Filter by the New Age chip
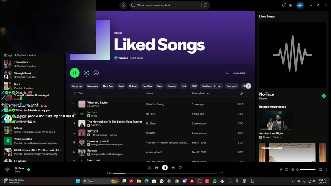Screen dimensions: 331x186 pyautogui.click(x=108, y=86)
